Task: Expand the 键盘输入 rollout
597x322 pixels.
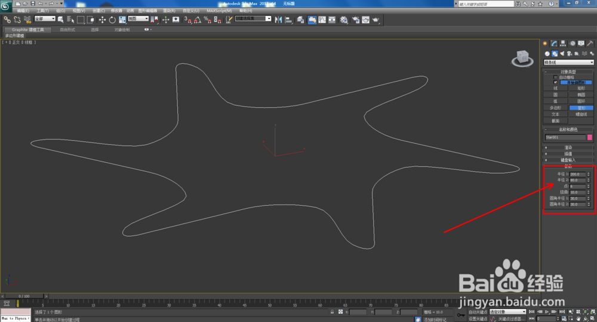Action: pyautogui.click(x=568, y=160)
